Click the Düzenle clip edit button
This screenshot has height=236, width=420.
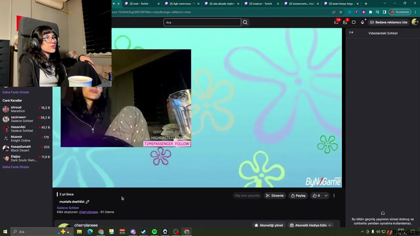point(275,196)
